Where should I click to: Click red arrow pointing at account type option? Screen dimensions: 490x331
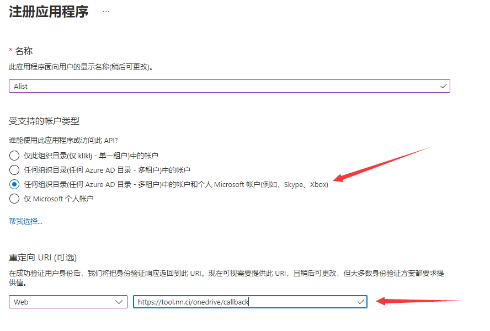tap(381, 164)
